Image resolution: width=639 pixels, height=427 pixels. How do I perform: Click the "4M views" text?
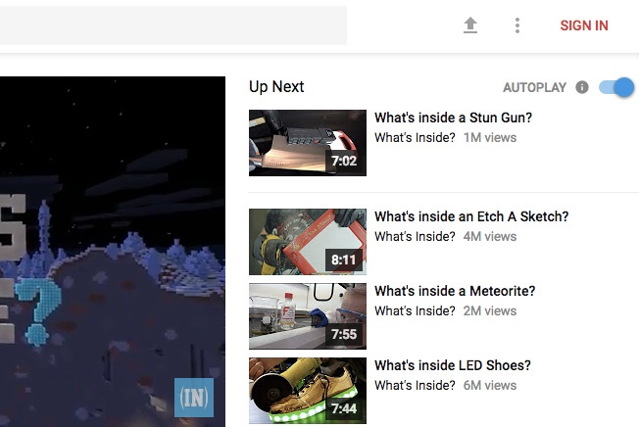tap(490, 236)
